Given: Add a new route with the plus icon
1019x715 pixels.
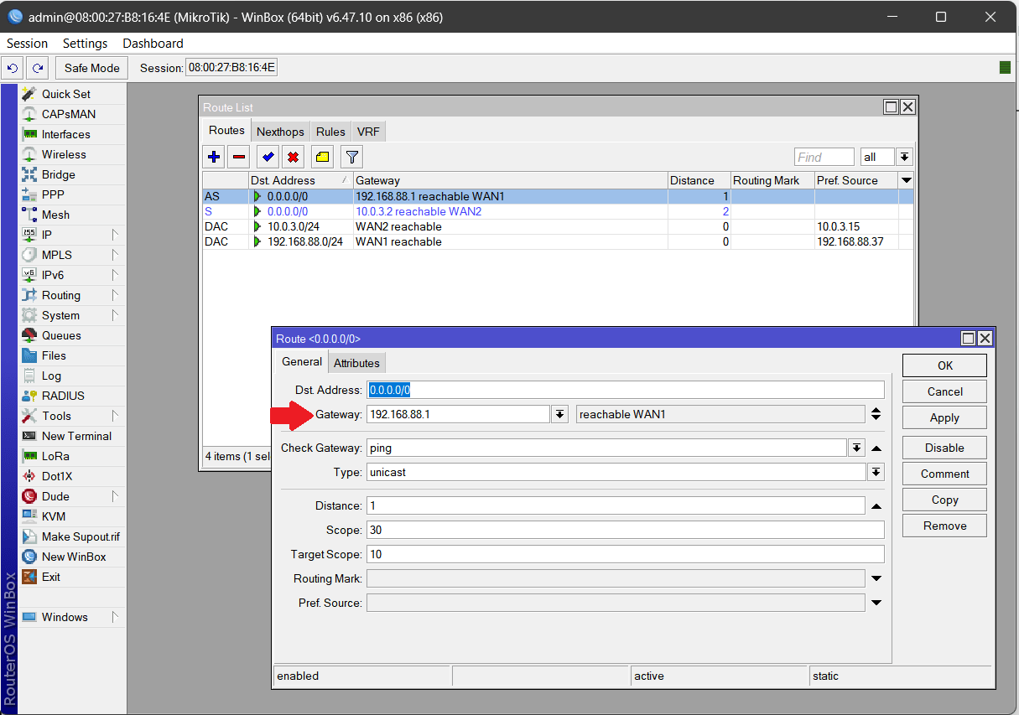Looking at the screenshot, I should click(x=213, y=157).
